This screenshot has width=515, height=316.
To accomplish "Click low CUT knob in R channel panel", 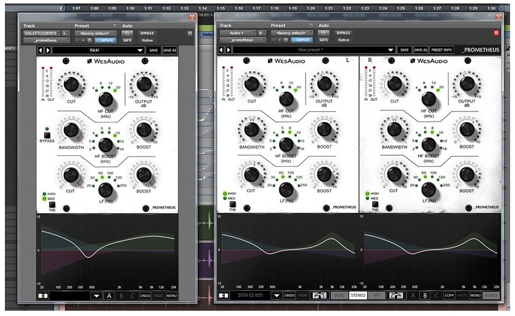I will coord(394,174).
